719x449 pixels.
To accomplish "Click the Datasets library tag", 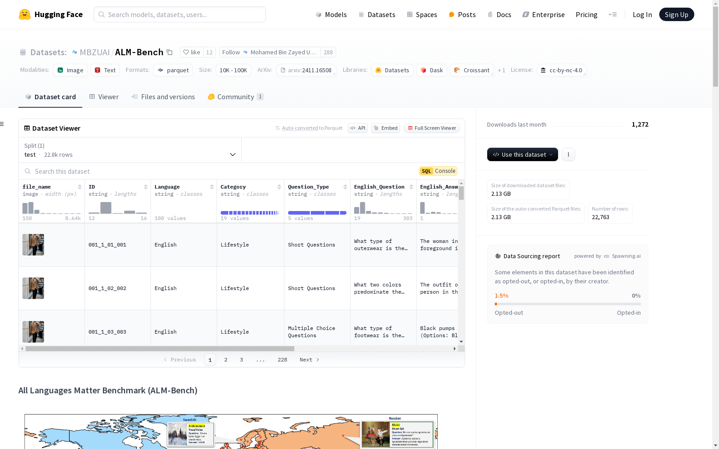I will [392, 70].
